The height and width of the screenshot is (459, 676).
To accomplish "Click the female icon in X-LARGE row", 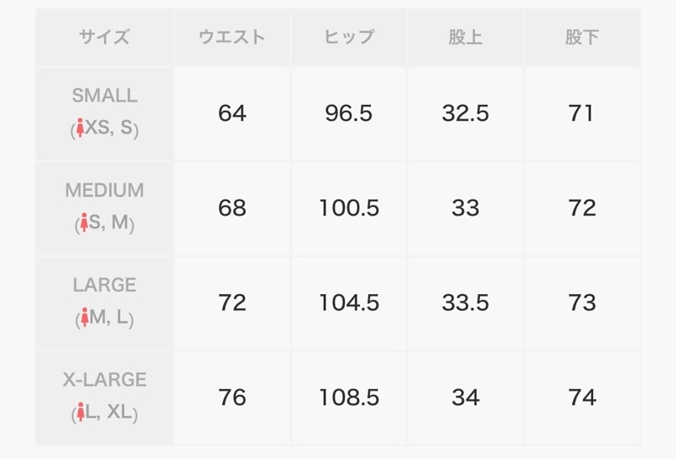I will click(x=80, y=413).
